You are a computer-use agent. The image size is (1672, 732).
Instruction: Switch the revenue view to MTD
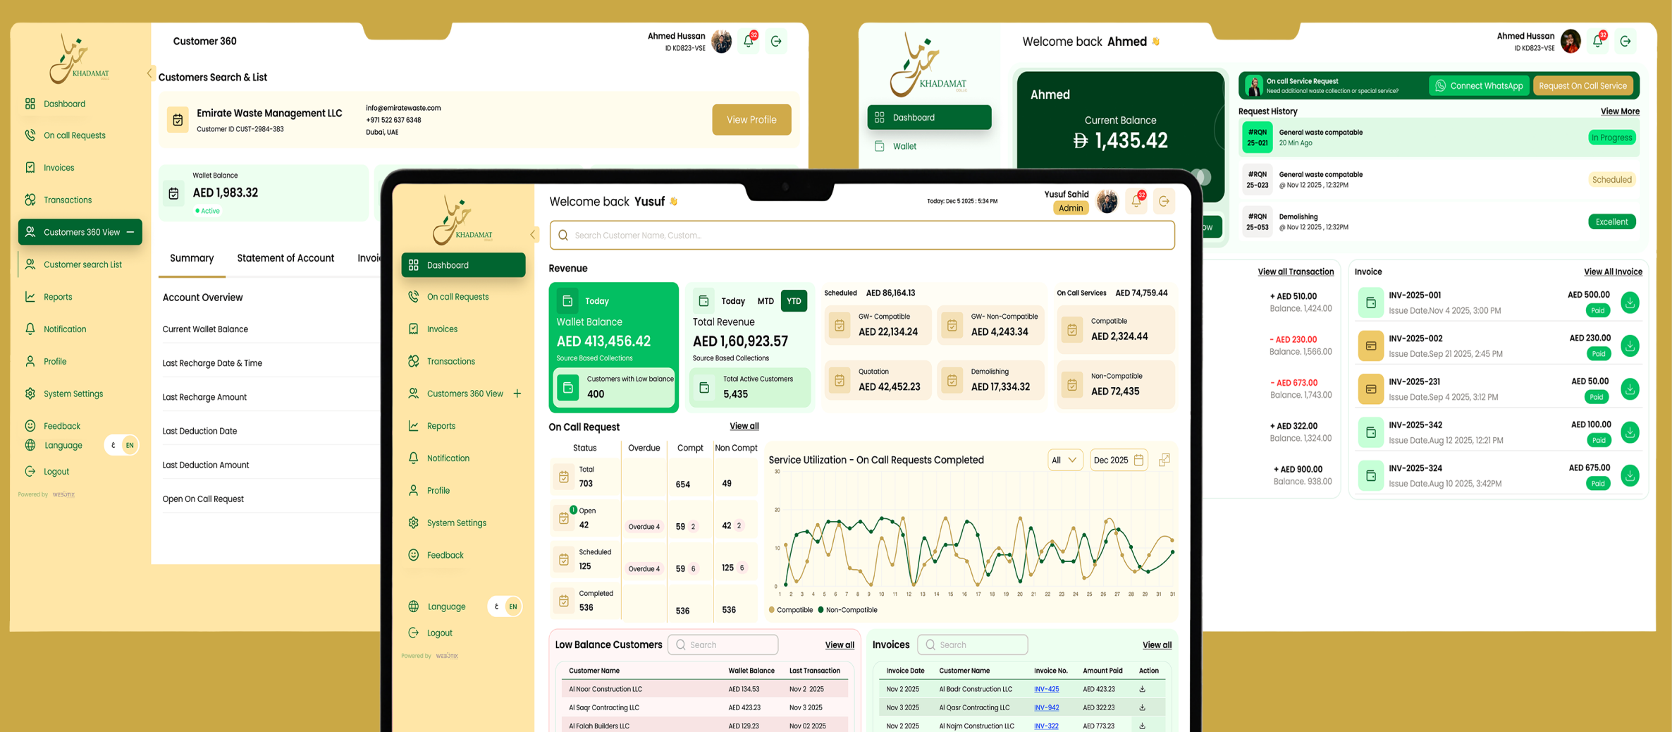tap(766, 300)
